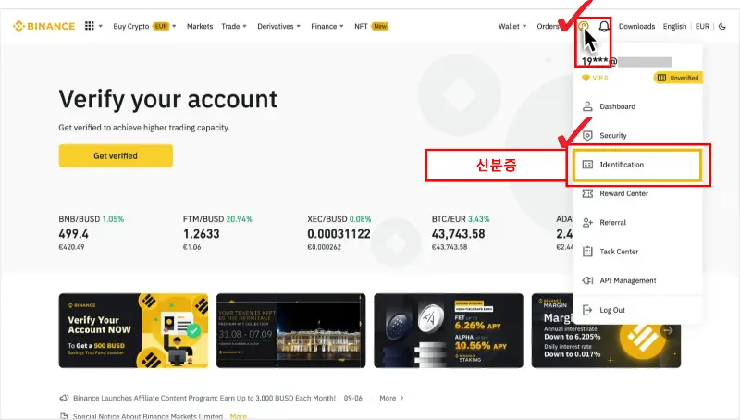
Task: Open Task Center from the user menu
Action: tap(637, 252)
